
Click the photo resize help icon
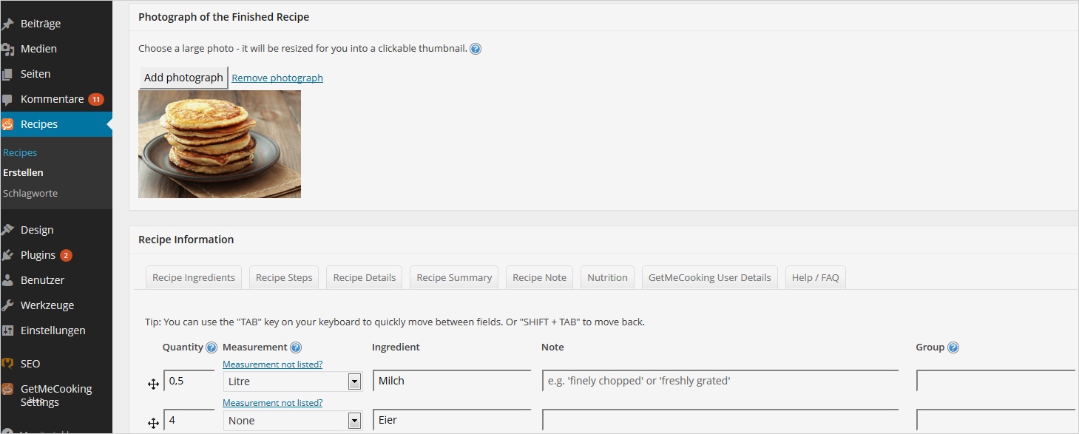(476, 50)
